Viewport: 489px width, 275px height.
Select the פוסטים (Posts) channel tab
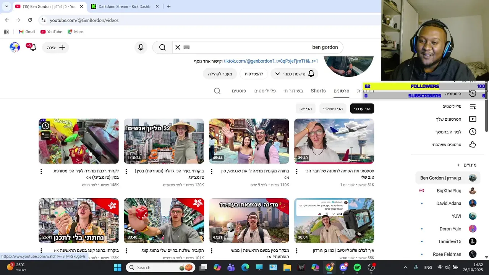point(239,91)
